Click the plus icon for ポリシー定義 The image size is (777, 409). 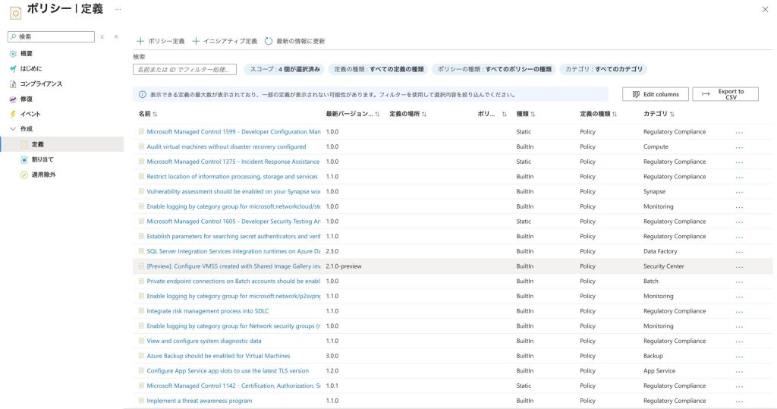pos(140,41)
